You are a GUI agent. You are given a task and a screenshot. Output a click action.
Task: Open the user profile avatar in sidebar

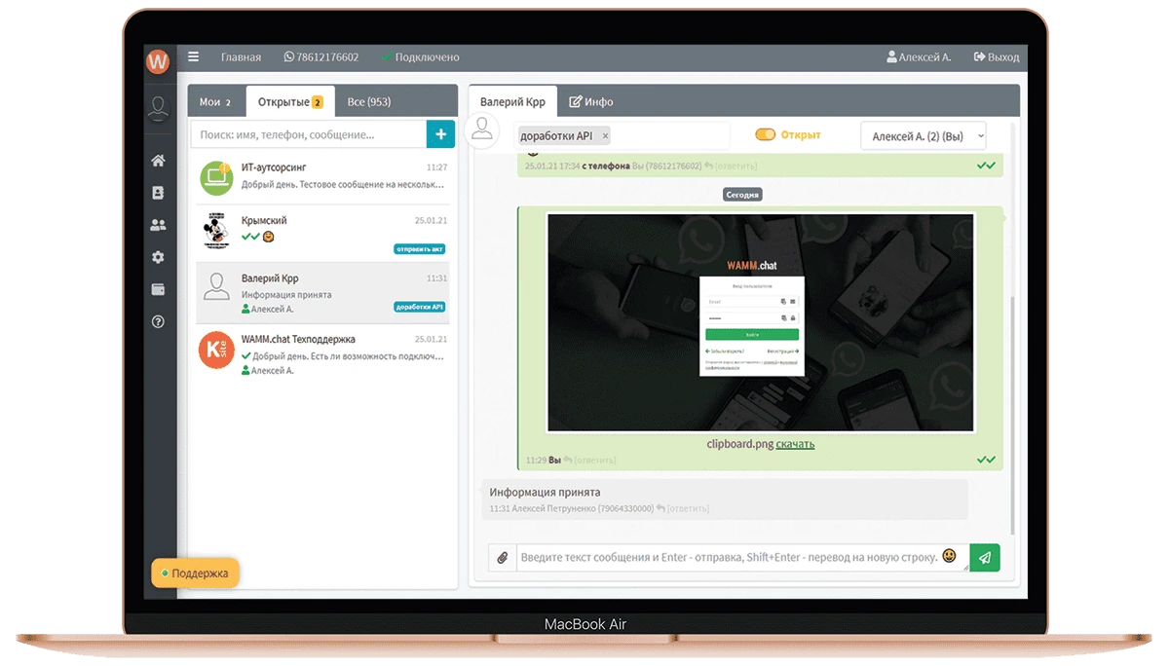pyautogui.click(x=158, y=108)
